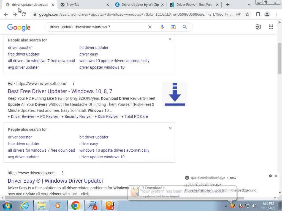Open network tray icon
This screenshot has width=282, height=211.
248,206
